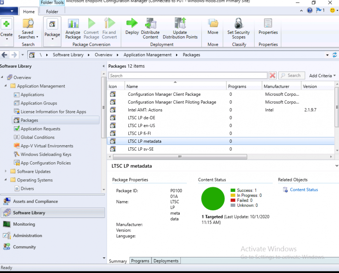
Task: Switch to the Home ribbon tab
Action: pos(29,12)
